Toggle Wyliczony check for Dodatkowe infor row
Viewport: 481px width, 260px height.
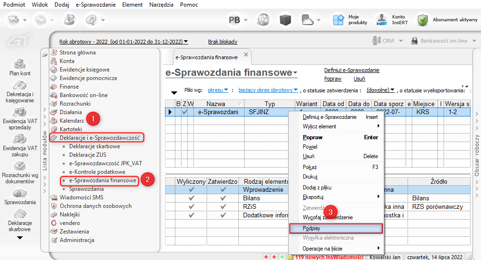click(x=191, y=215)
